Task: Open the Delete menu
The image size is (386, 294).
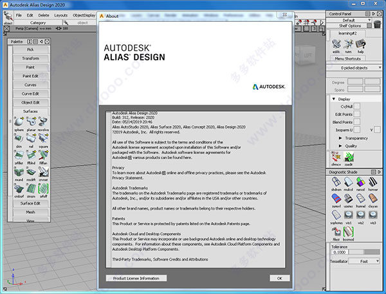Action: pos(44,15)
